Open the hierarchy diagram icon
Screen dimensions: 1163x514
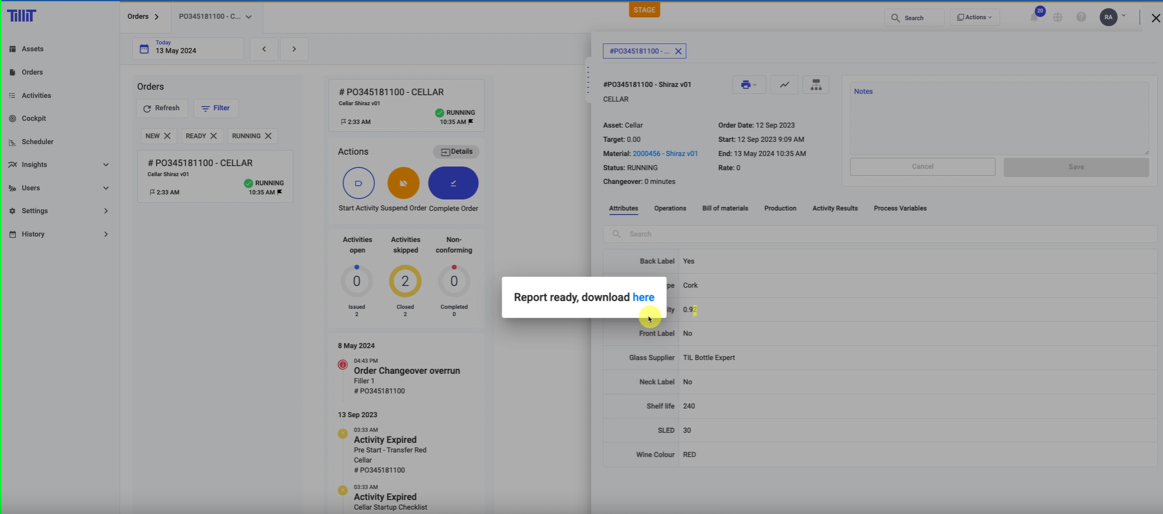pyautogui.click(x=816, y=85)
